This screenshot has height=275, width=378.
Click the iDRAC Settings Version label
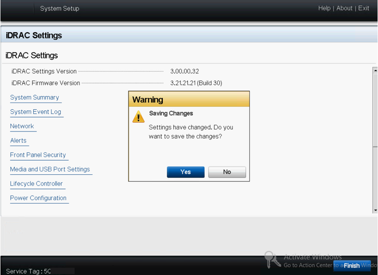(x=44, y=71)
